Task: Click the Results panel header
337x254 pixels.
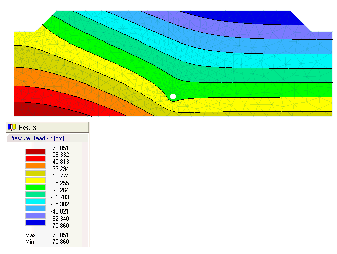Action: click(47, 127)
